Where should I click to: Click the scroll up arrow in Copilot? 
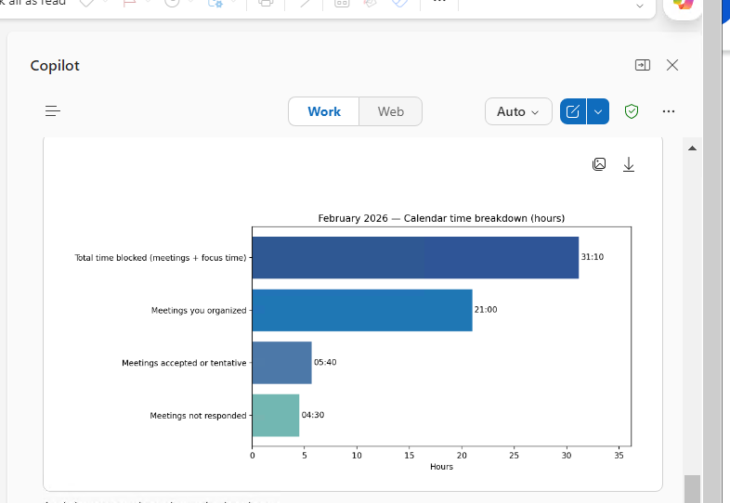(x=692, y=148)
